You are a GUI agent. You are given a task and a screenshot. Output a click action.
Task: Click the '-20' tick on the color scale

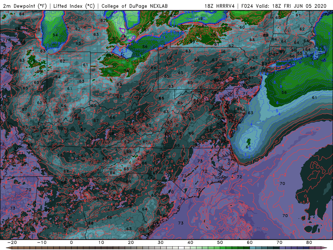(12, 242)
